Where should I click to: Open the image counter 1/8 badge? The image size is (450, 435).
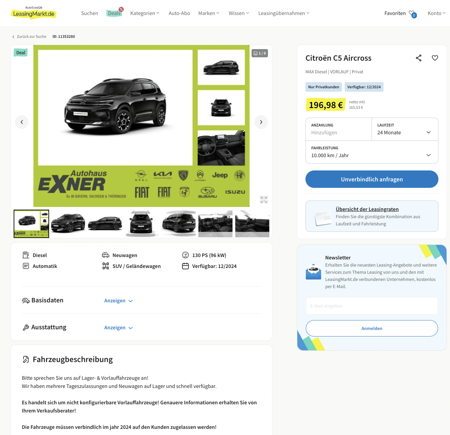pos(260,53)
